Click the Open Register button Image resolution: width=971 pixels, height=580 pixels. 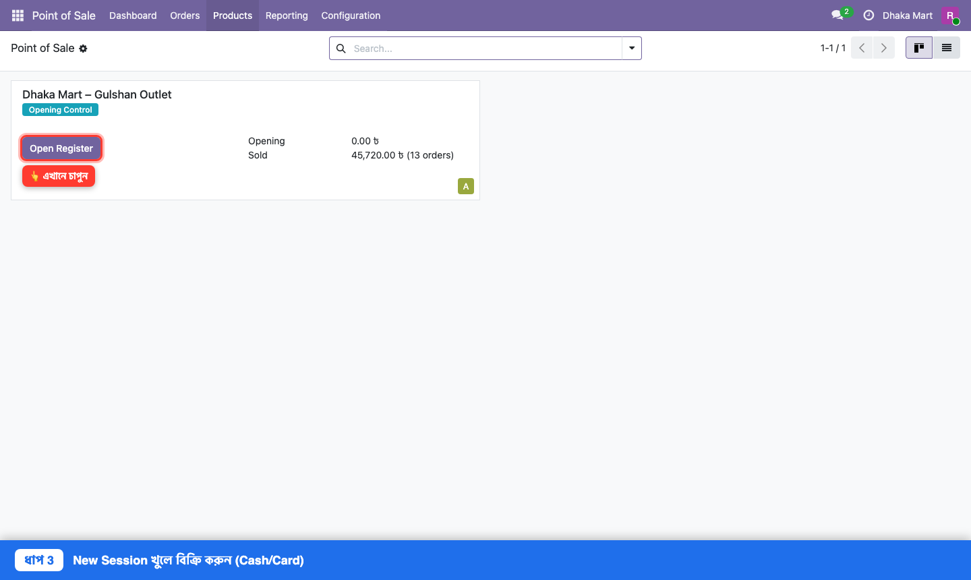(61, 148)
